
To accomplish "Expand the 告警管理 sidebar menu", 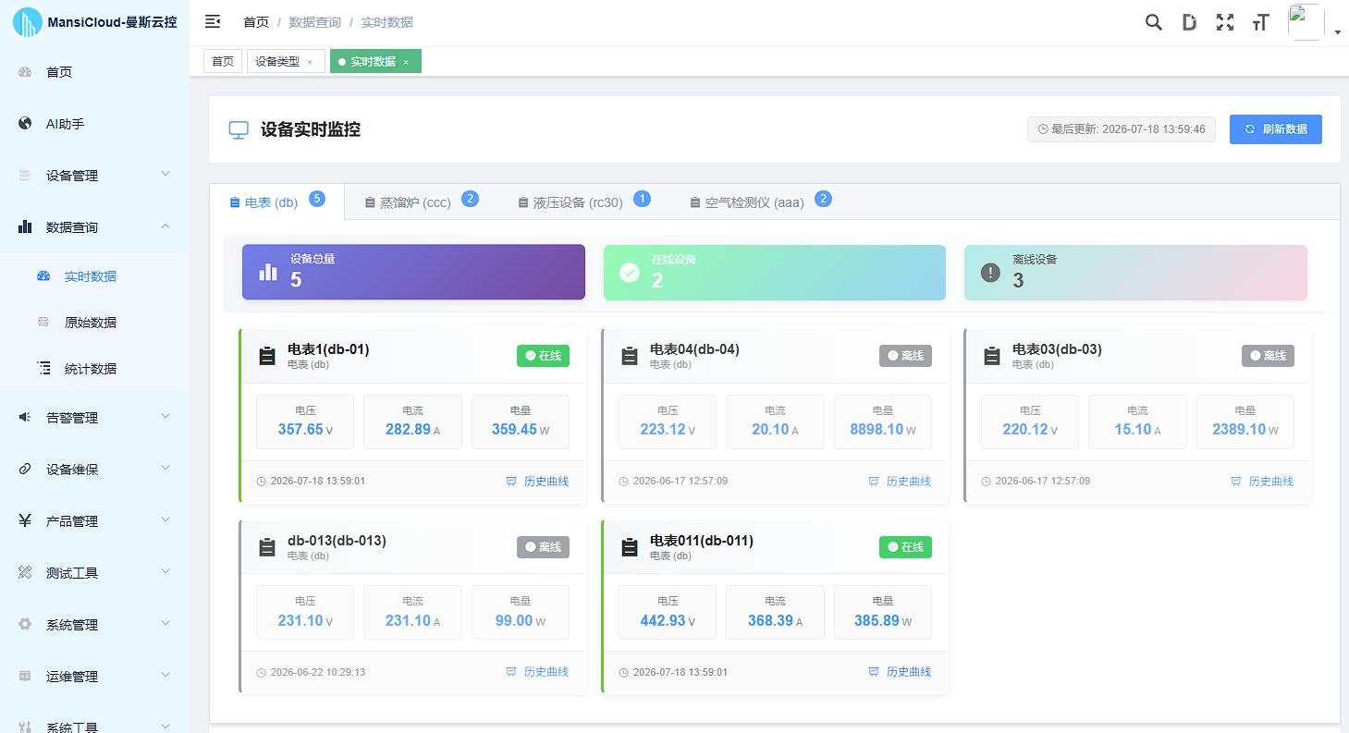I will (94, 418).
